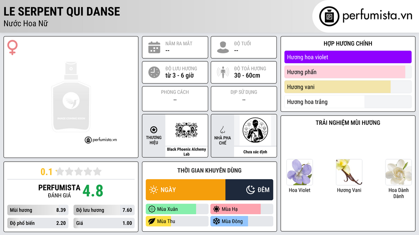This screenshot has height=235, width=419.
Task: Click the orange Ngày daytime bar
Action: tap(185, 190)
